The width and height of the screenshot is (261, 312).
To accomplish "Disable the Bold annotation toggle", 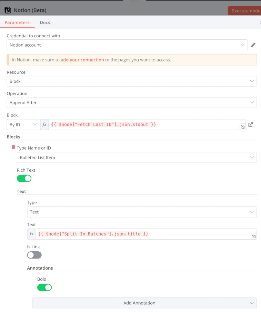I will coord(44,288).
